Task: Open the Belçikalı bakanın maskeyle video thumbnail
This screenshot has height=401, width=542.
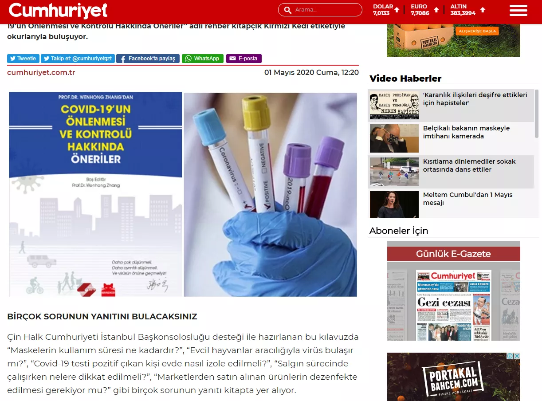Action: [394, 138]
